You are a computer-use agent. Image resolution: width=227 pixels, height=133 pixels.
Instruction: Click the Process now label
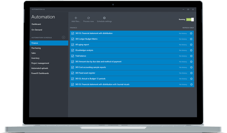(x=88, y=21)
